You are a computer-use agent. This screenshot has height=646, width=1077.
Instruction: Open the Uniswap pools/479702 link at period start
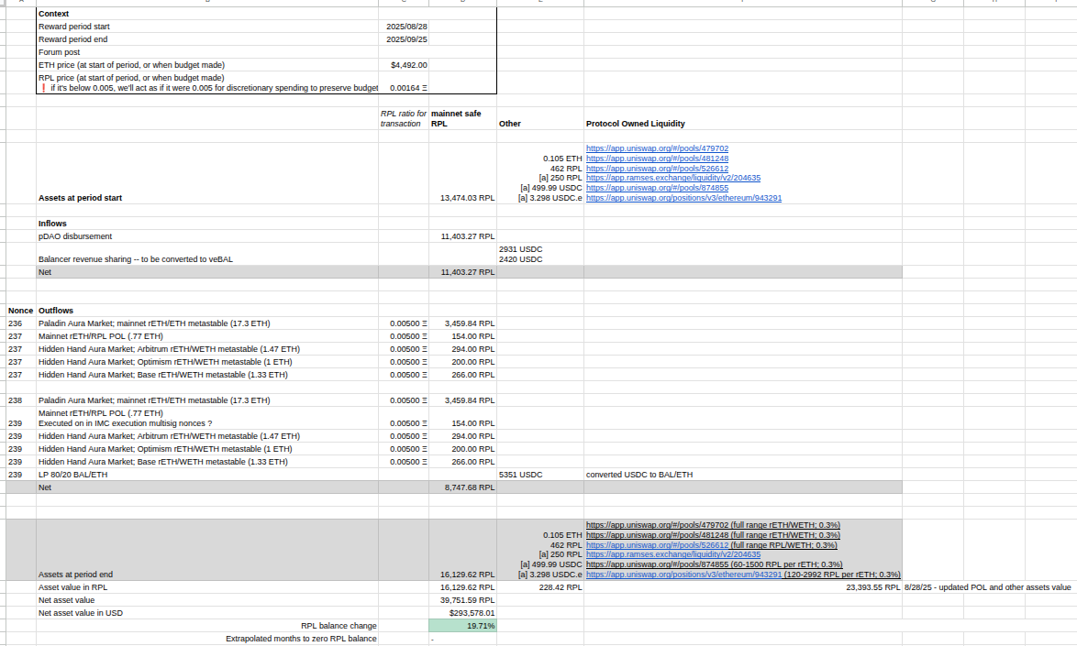[657, 148]
